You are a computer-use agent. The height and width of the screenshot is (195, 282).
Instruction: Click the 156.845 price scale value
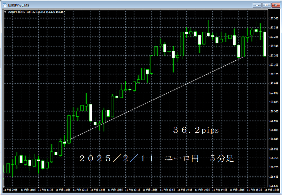tap(274, 139)
